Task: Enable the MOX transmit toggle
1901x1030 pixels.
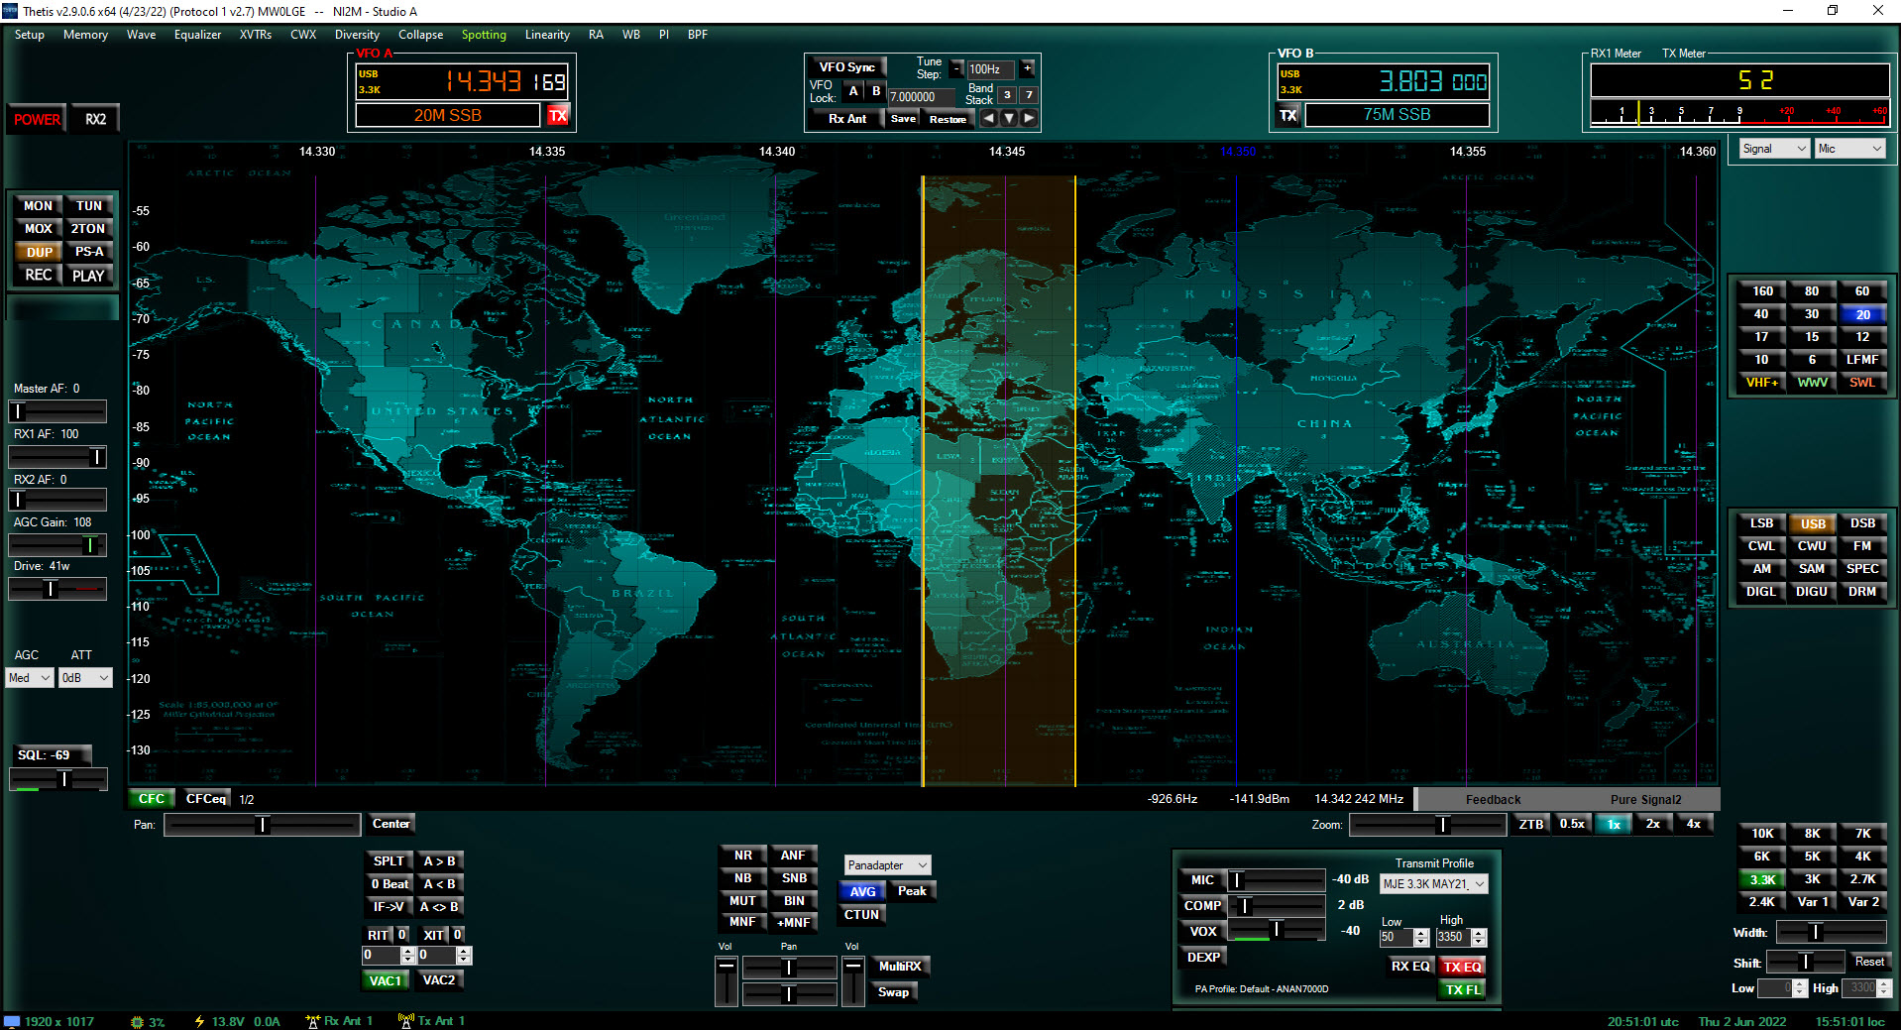Action: click(38, 229)
